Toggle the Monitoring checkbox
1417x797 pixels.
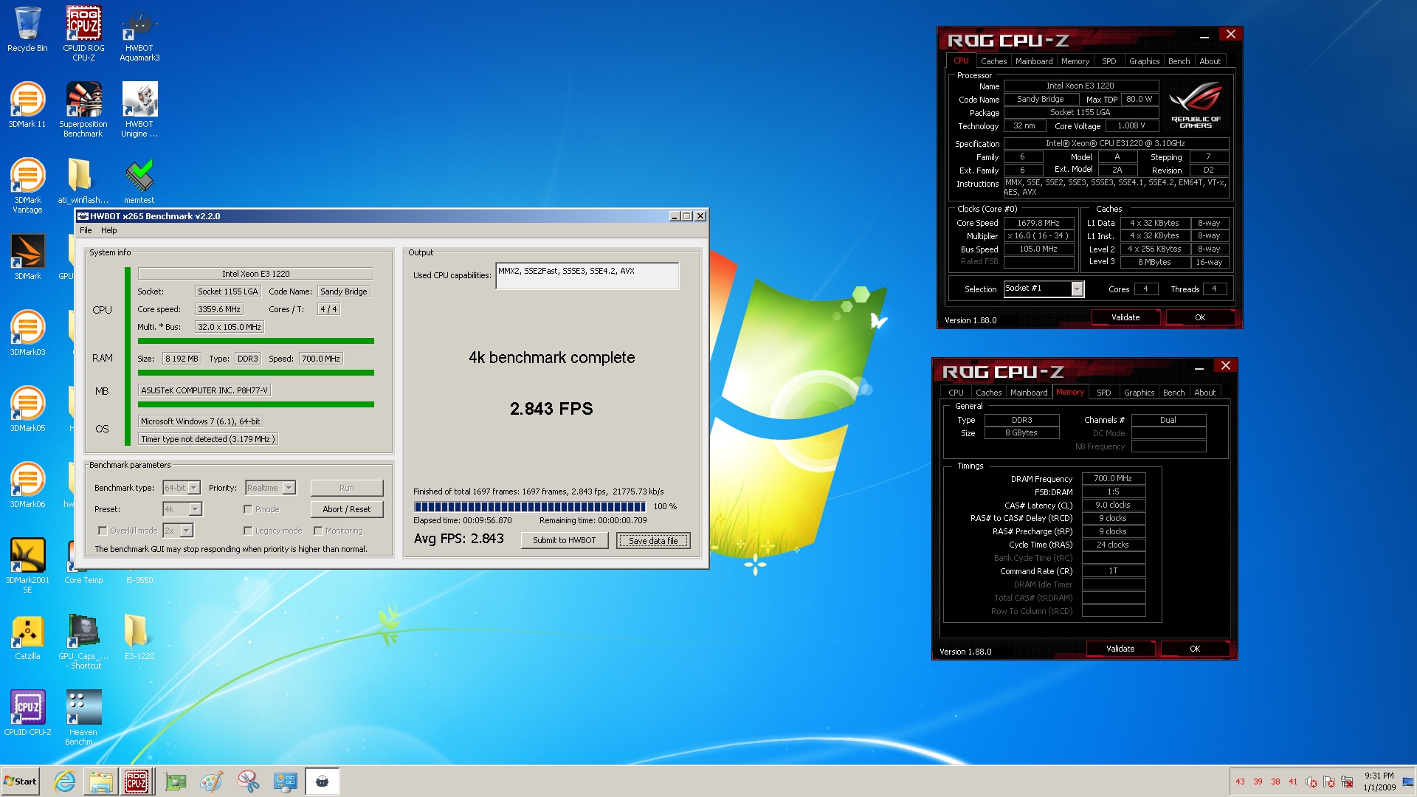[318, 531]
